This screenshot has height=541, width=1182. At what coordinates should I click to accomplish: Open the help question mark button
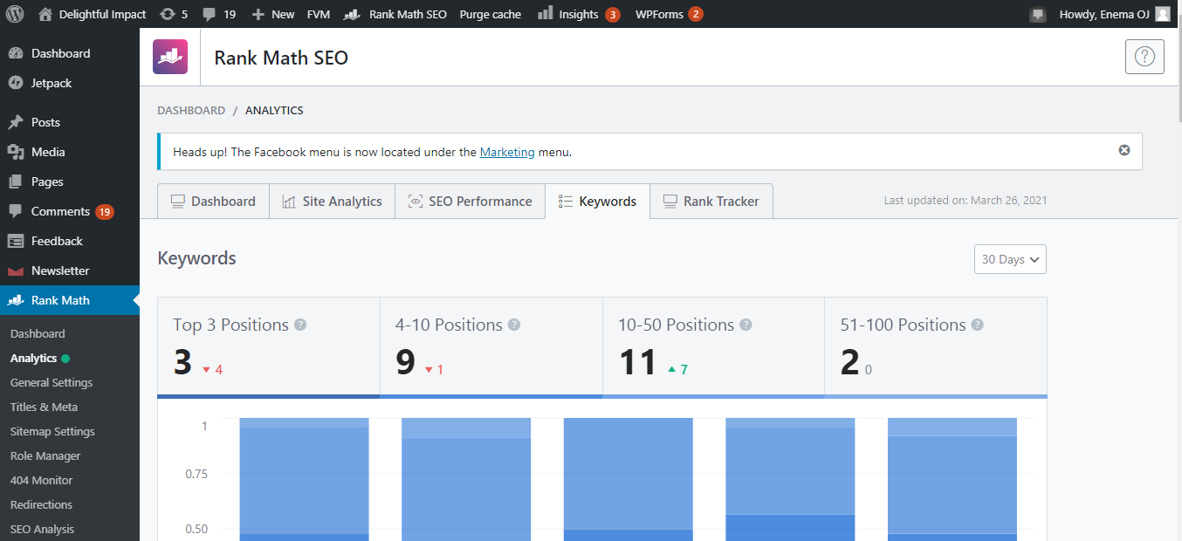(x=1144, y=57)
